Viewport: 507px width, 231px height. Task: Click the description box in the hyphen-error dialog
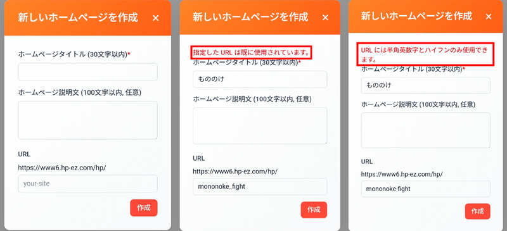coord(425,130)
